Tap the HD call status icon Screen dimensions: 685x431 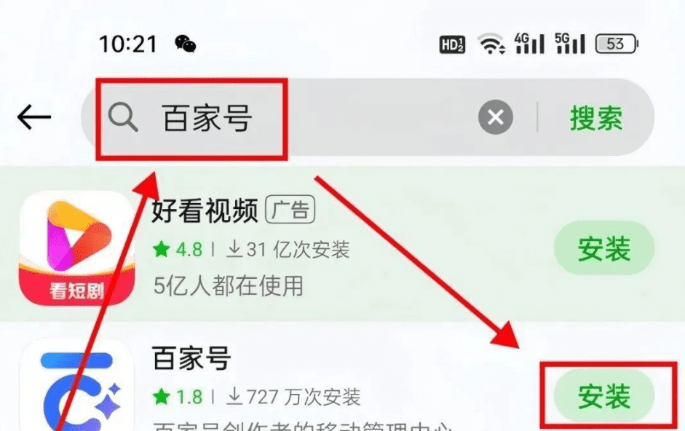click(452, 44)
